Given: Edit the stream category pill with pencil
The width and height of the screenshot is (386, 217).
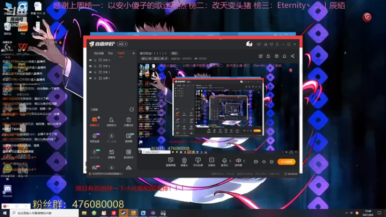Looking at the screenshot, I should [154, 58].
